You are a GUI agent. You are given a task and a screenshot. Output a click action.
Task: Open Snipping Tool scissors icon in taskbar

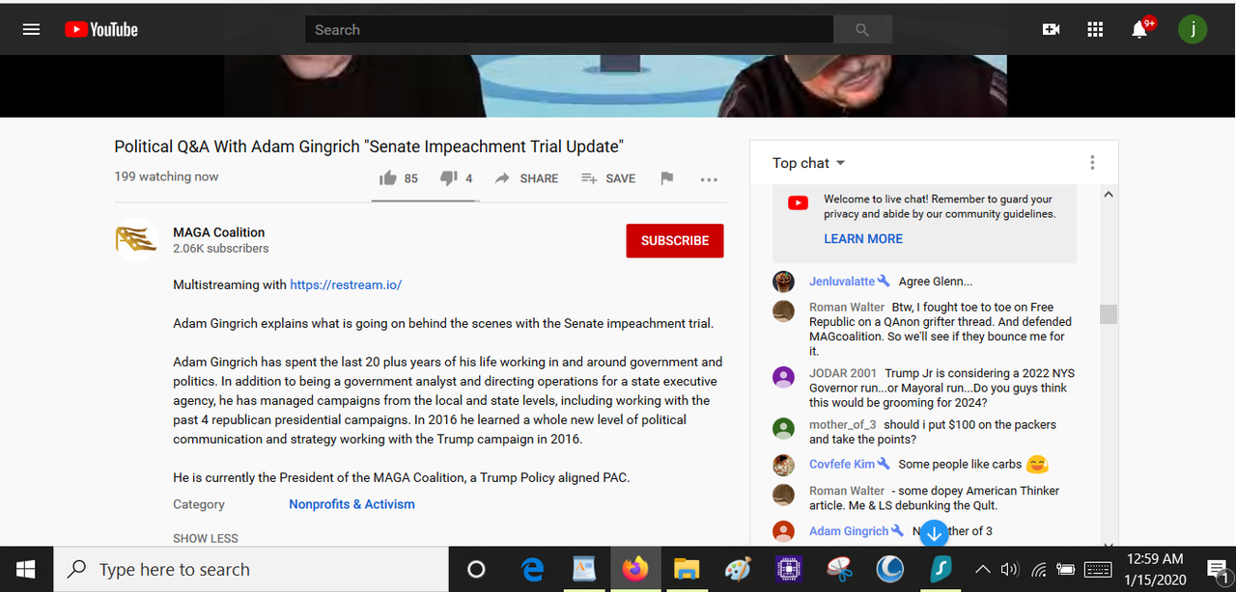click(x=839, y=570)
